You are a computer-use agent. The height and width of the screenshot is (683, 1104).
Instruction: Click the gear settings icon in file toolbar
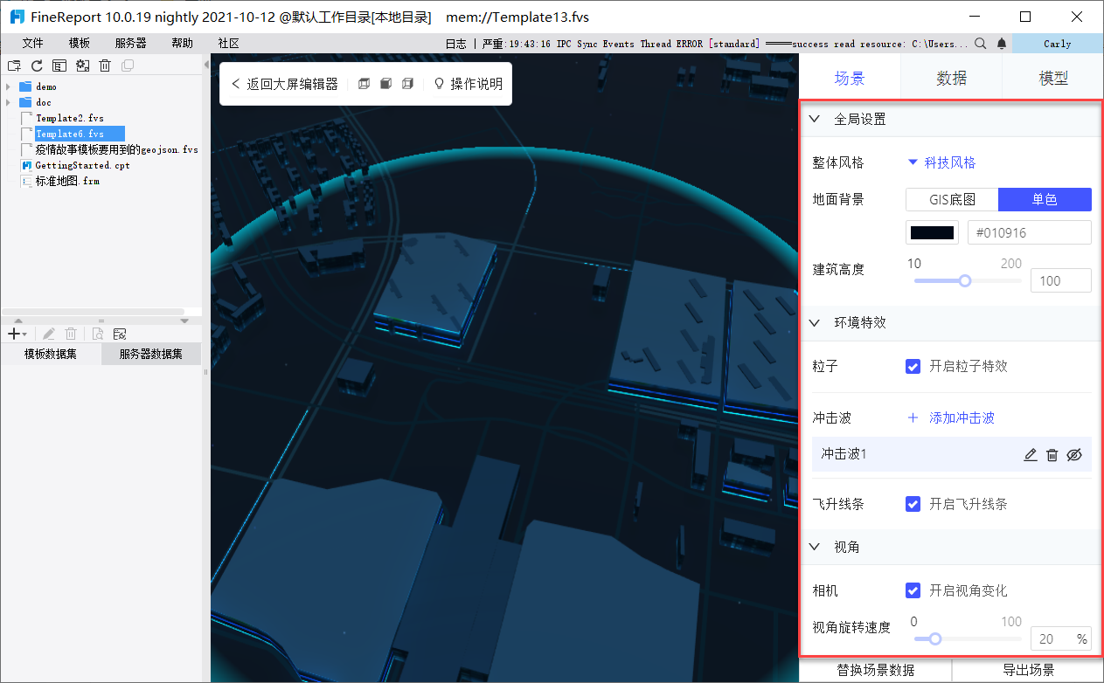coord(83,66)
